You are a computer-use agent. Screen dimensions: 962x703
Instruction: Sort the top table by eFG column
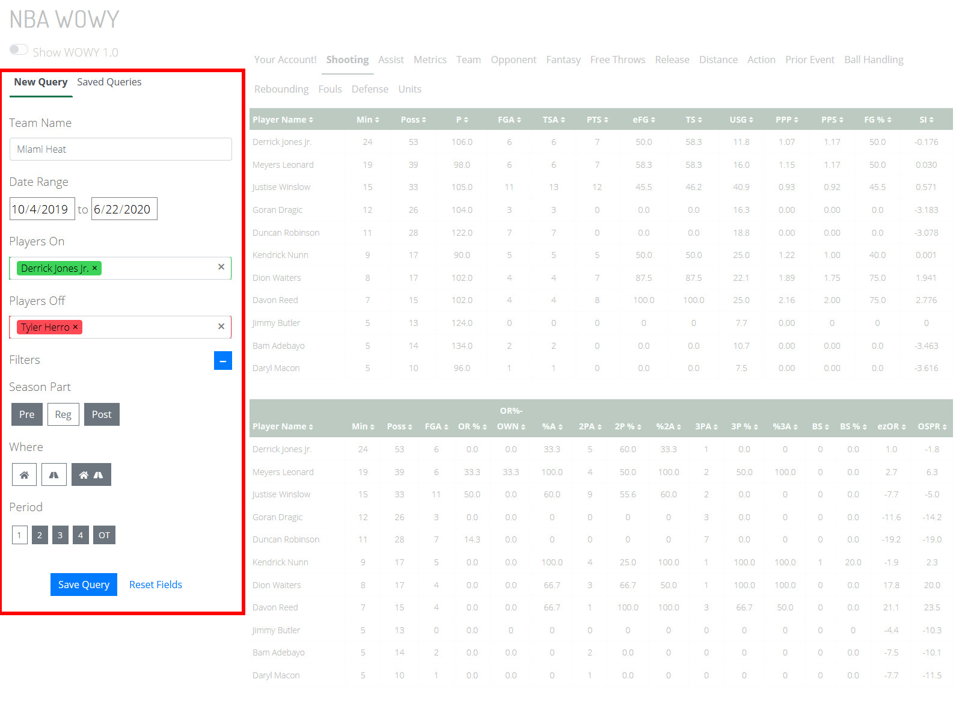643,120
